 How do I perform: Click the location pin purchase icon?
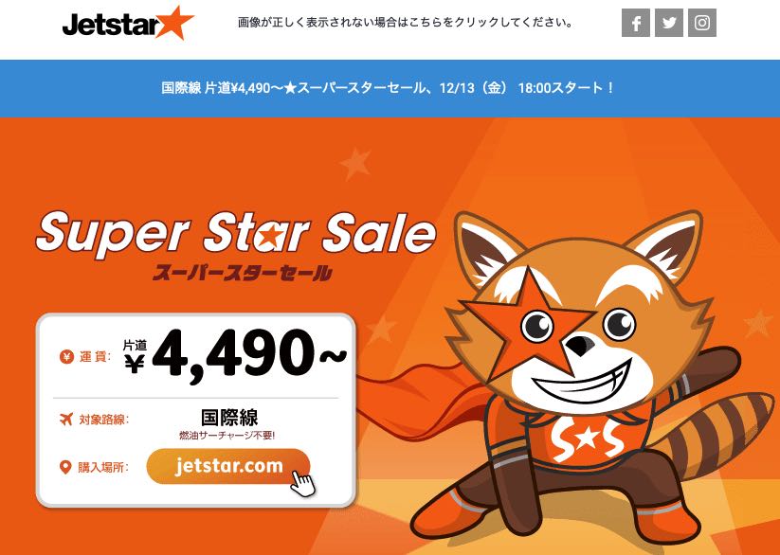[x=65, y=468]
